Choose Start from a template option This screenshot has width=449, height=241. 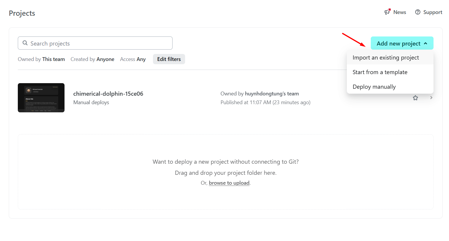(x=380, y=72)
